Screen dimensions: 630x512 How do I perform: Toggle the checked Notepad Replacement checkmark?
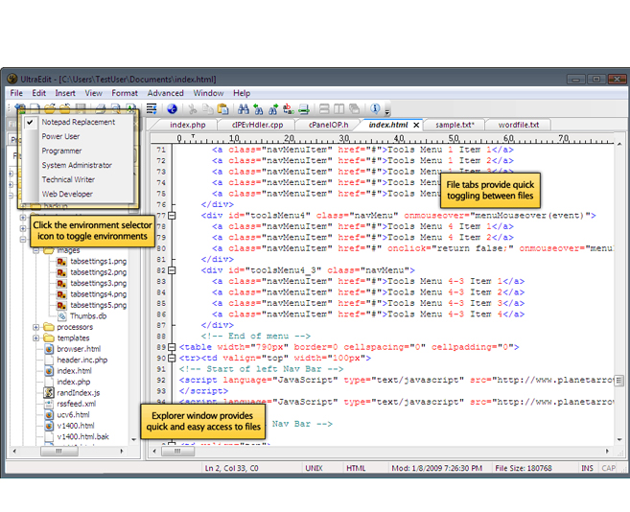[x=30, y=122]
